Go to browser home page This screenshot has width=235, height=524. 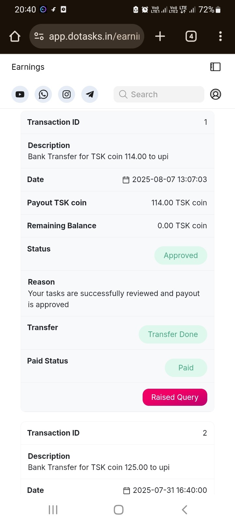pos(15,36)
